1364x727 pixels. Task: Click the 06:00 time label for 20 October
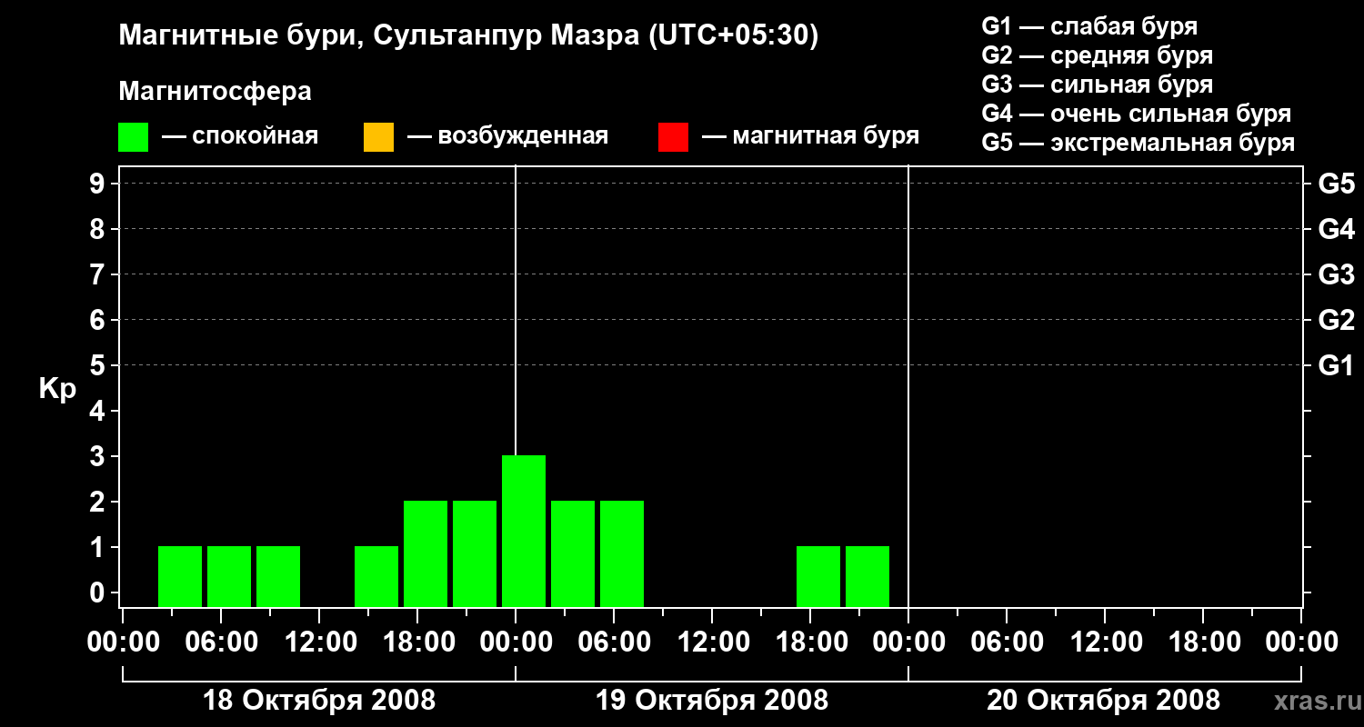[x=1006, y=642]
